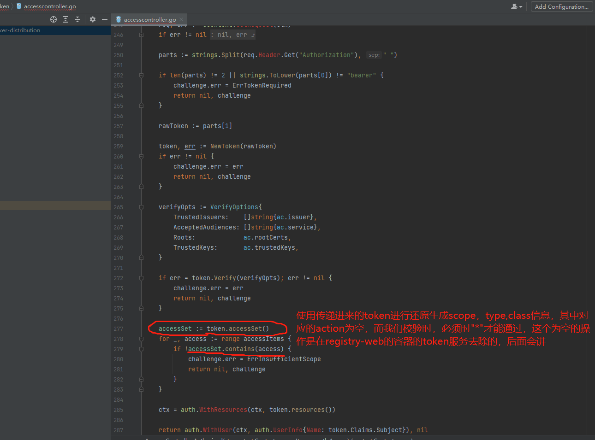The height and width of the screenshot is (440, 595).
Task: Hide the panel using the minus icon
Action: coord(105,19)
